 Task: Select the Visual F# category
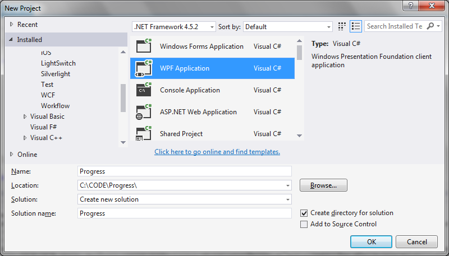click(x=44, y=127)
